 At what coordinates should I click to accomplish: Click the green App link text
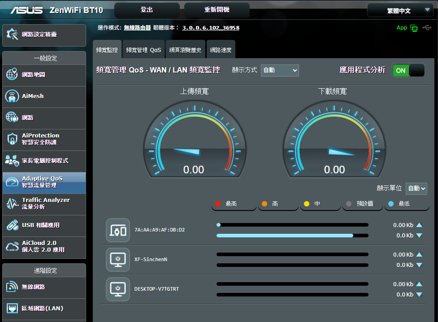(402, 28)
